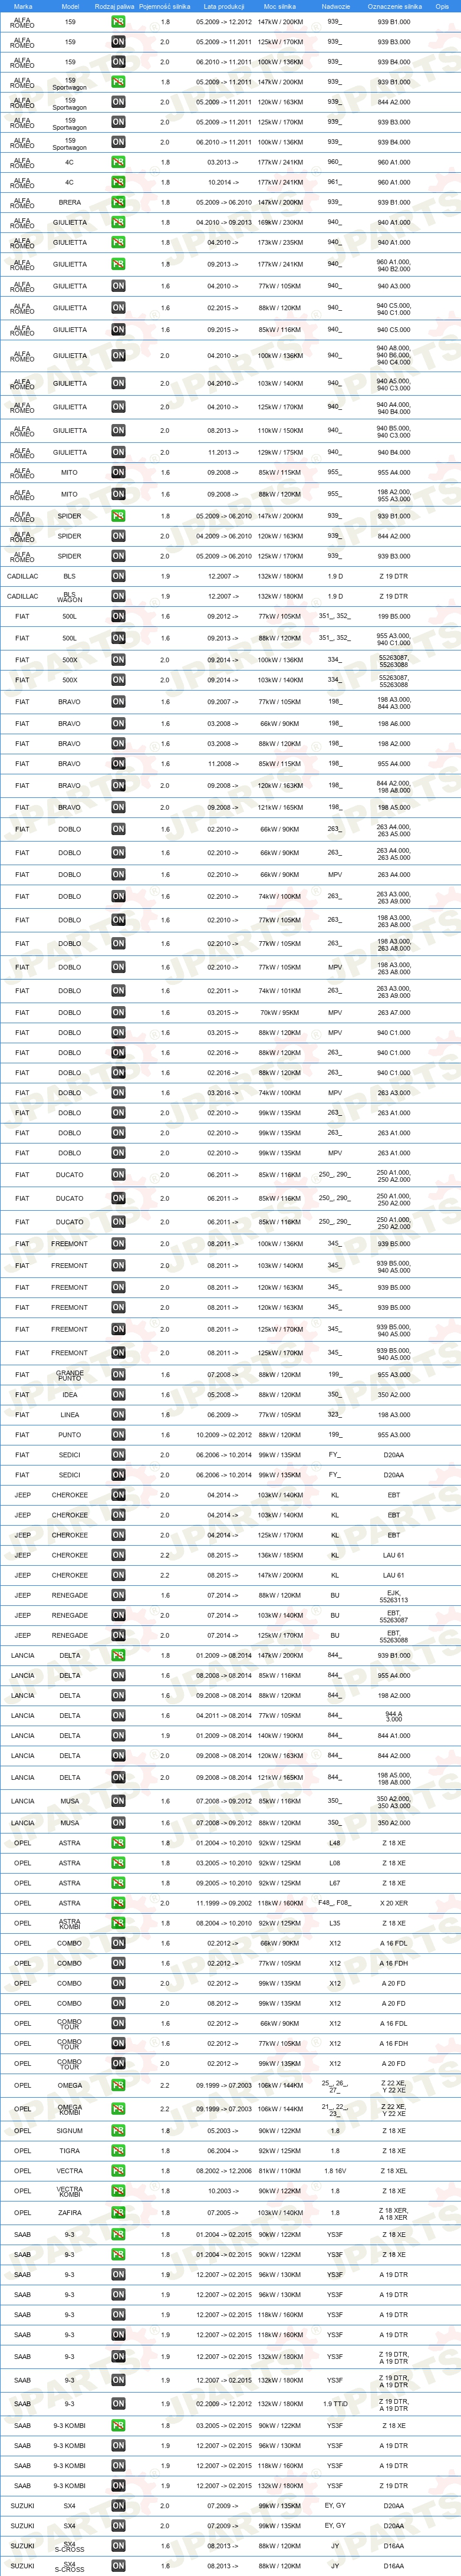The width and height of the screenshot is (461, 2576).
Task: Click the PB fuel icon in the Alfa Romeo Brera row
Action: (x=118, y=202)
